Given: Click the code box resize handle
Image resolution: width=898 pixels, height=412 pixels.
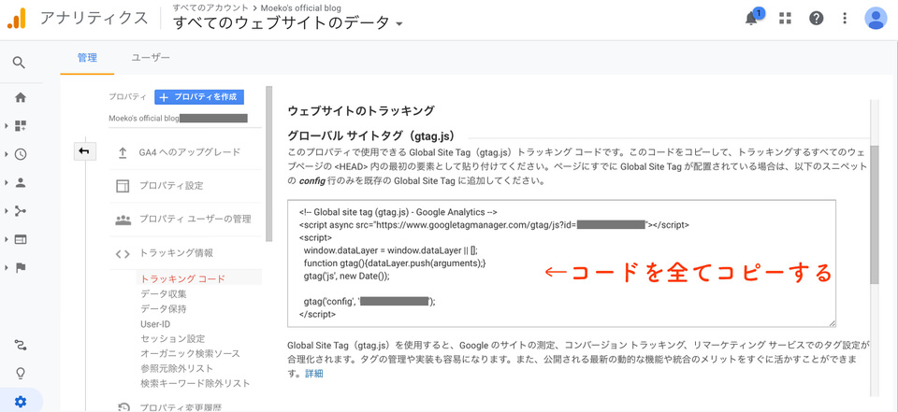Looking at the screenshot, I should coord(832,322).
